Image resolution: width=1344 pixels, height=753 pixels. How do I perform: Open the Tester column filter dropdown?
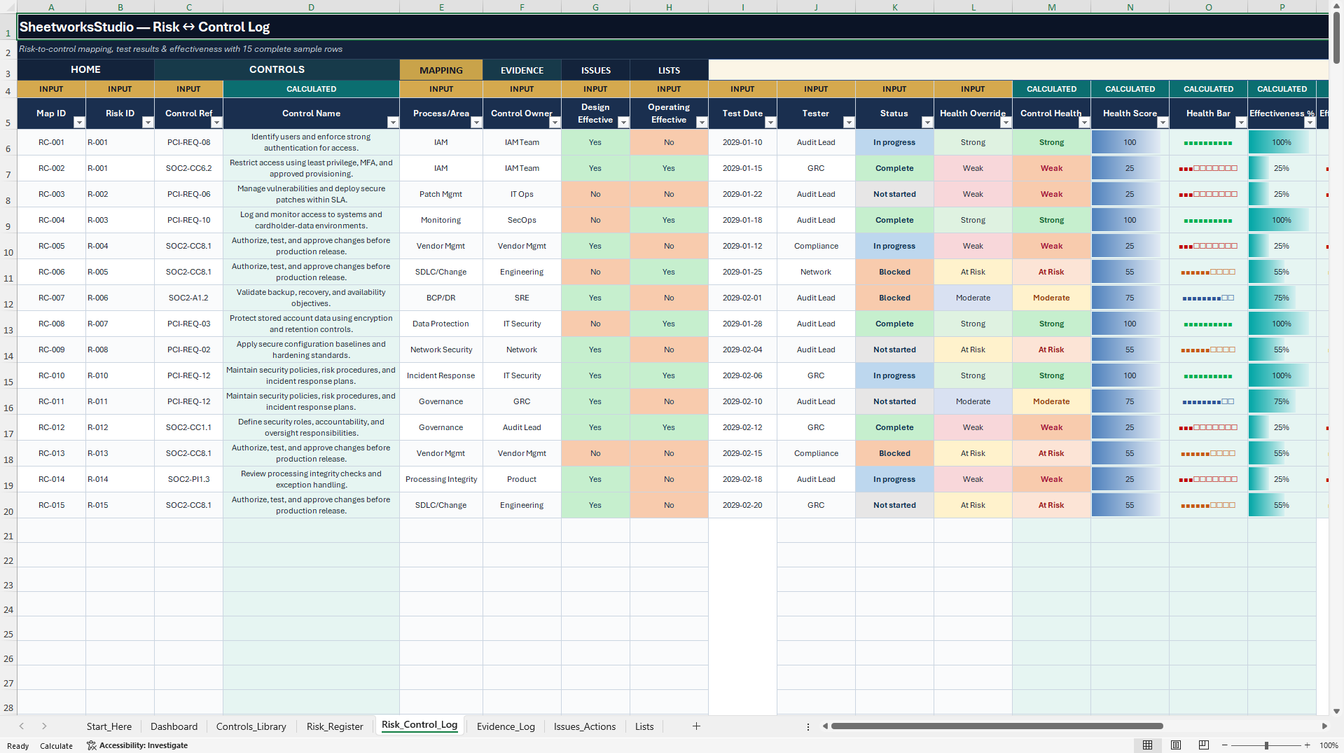(x=849, y=123)
